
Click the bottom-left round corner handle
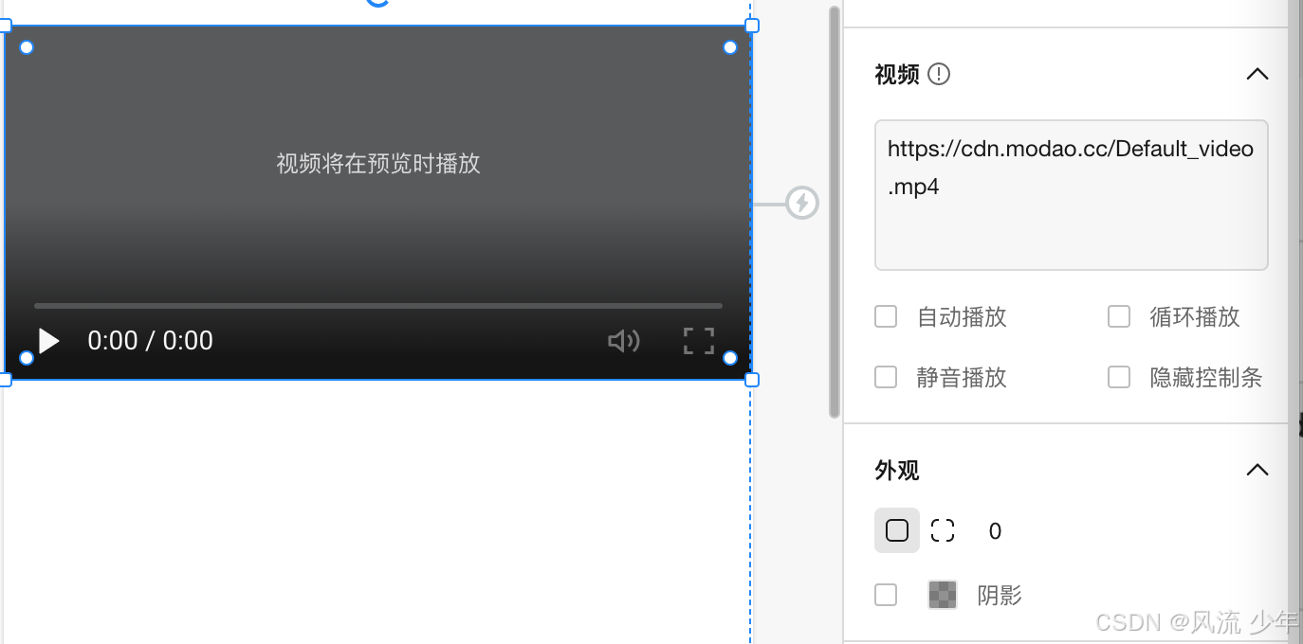27,358
